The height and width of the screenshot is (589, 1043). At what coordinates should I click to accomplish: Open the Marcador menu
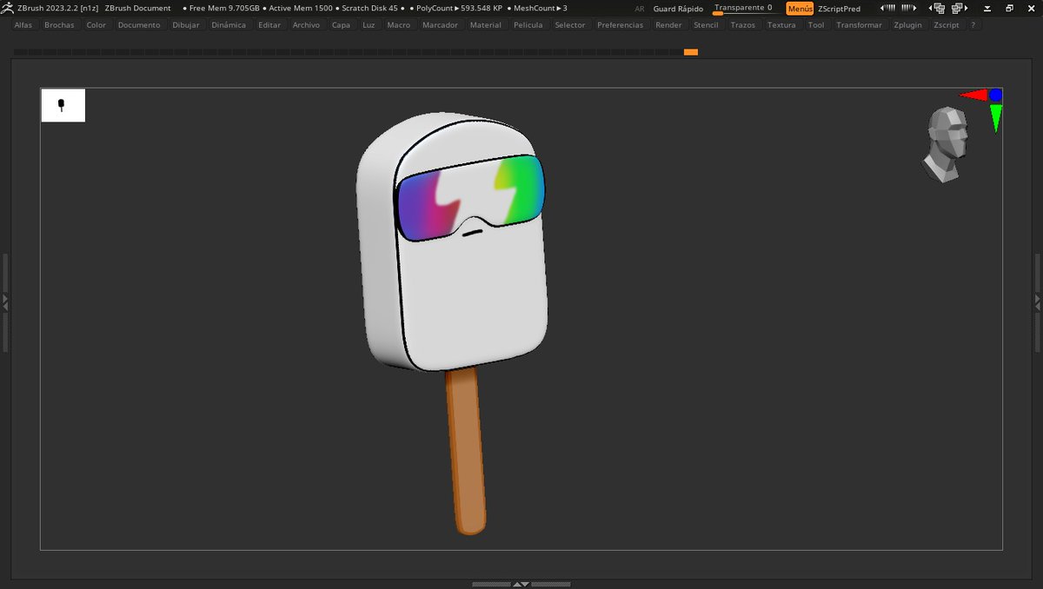coord(441,25)
